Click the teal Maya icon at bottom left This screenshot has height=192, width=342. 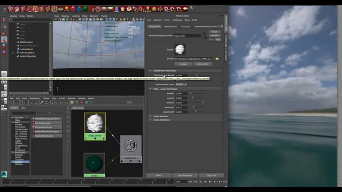tap(4, 174)
